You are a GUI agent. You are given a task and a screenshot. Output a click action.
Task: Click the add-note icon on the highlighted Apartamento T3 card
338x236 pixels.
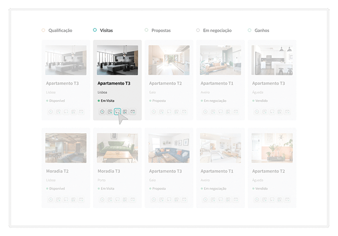coord(110,112)
